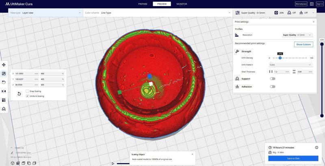Click the Y size mm input field
The height and width of the screenshot is (166, 325).
(x=27, y=79)
